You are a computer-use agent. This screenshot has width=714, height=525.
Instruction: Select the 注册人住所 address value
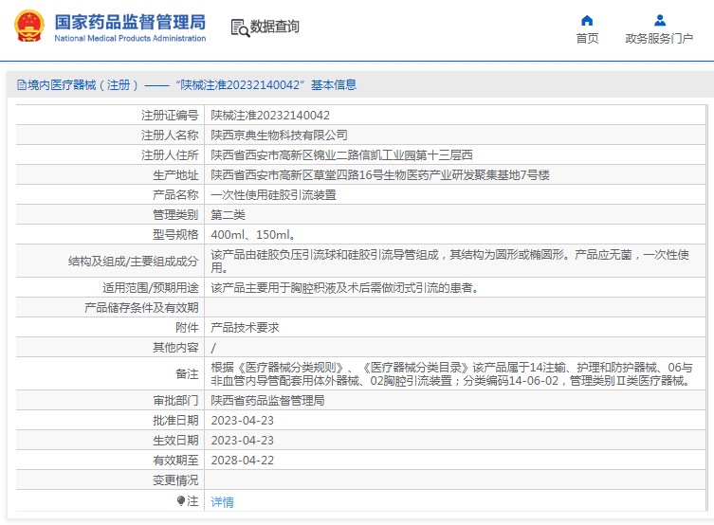pyautogui.click(x=341, y=155)
